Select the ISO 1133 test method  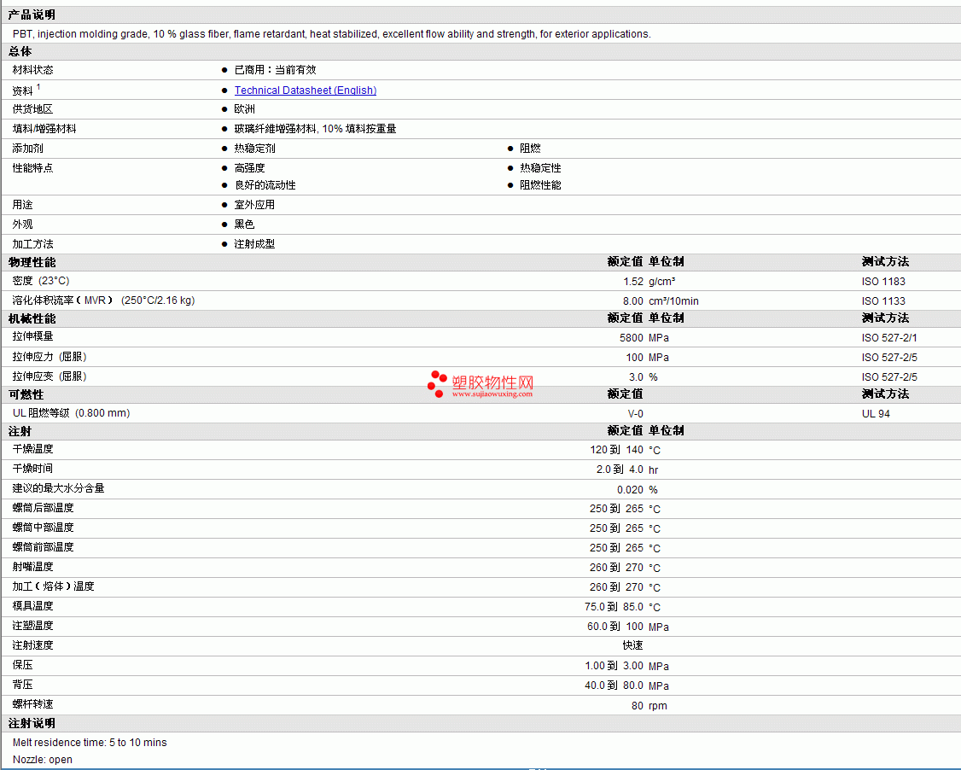(883, 301)
